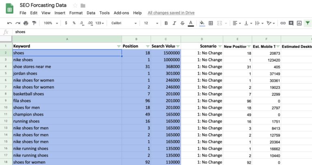Click the select-all corner box
This screenshot has width=312, height=165.
[x=6, y=39]
